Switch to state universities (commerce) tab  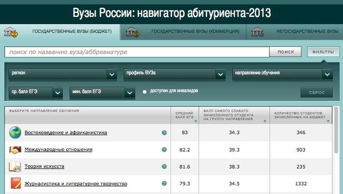(183, 32)
